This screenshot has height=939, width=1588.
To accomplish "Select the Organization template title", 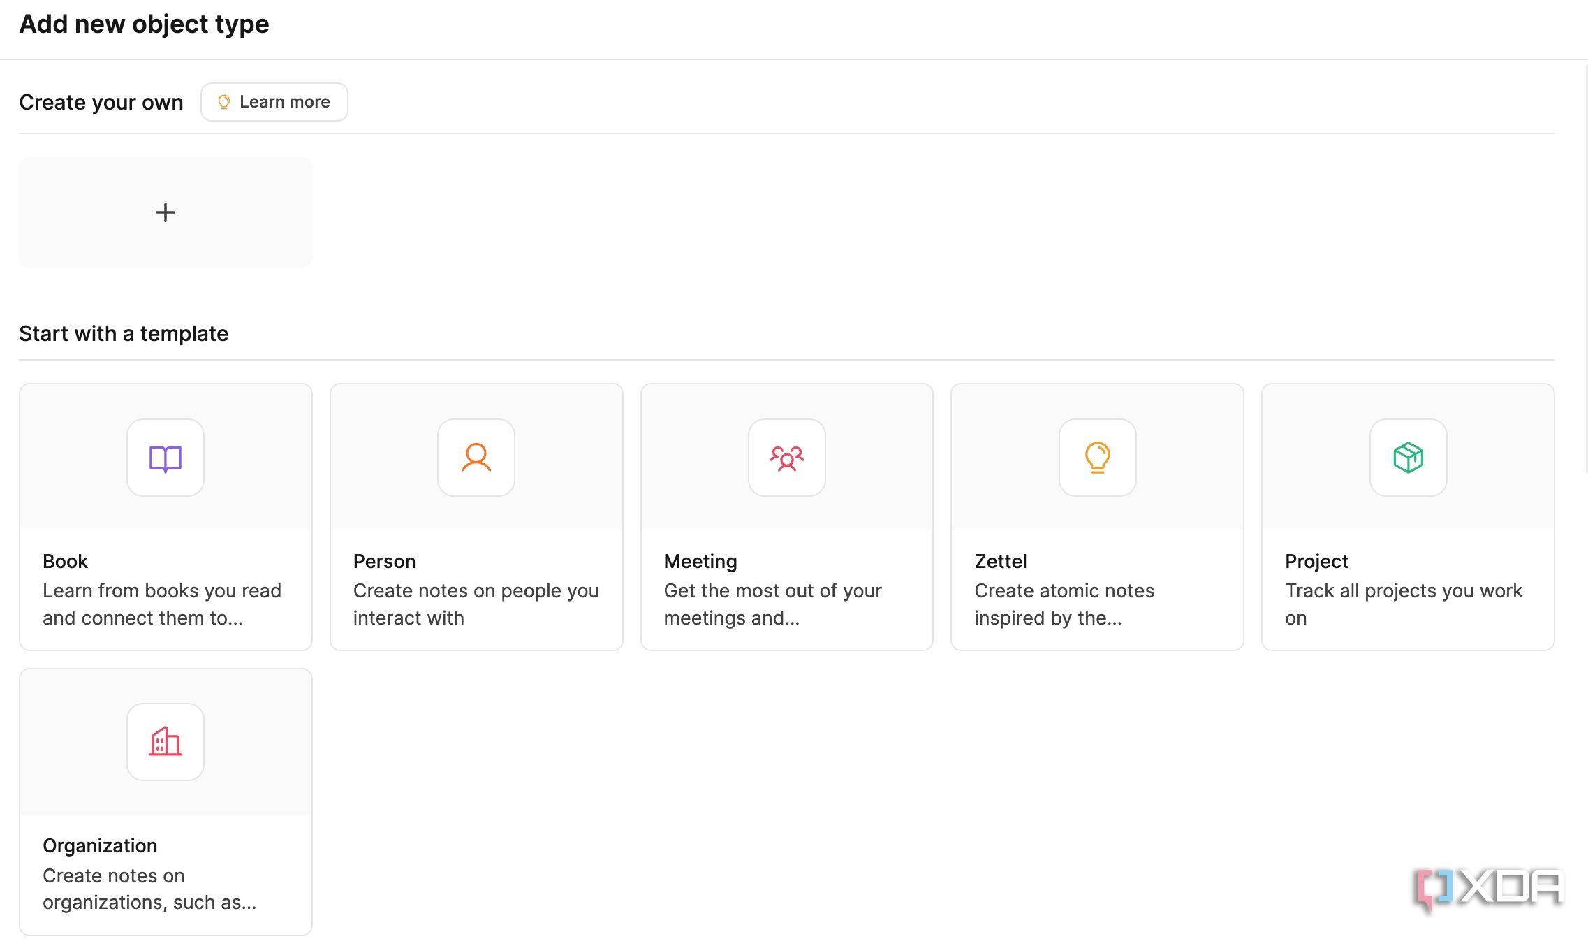I will [x=100, y=845].
